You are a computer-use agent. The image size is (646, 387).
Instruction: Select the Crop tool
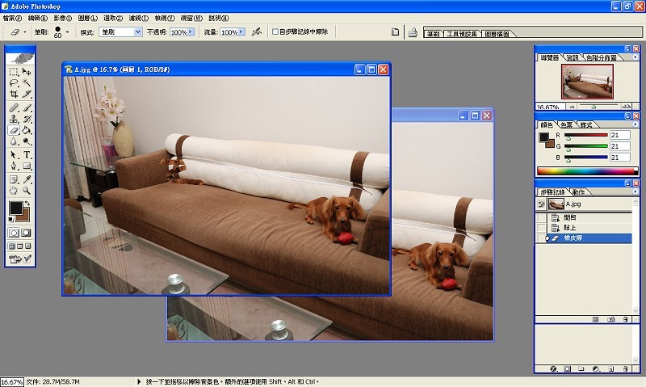14,94
